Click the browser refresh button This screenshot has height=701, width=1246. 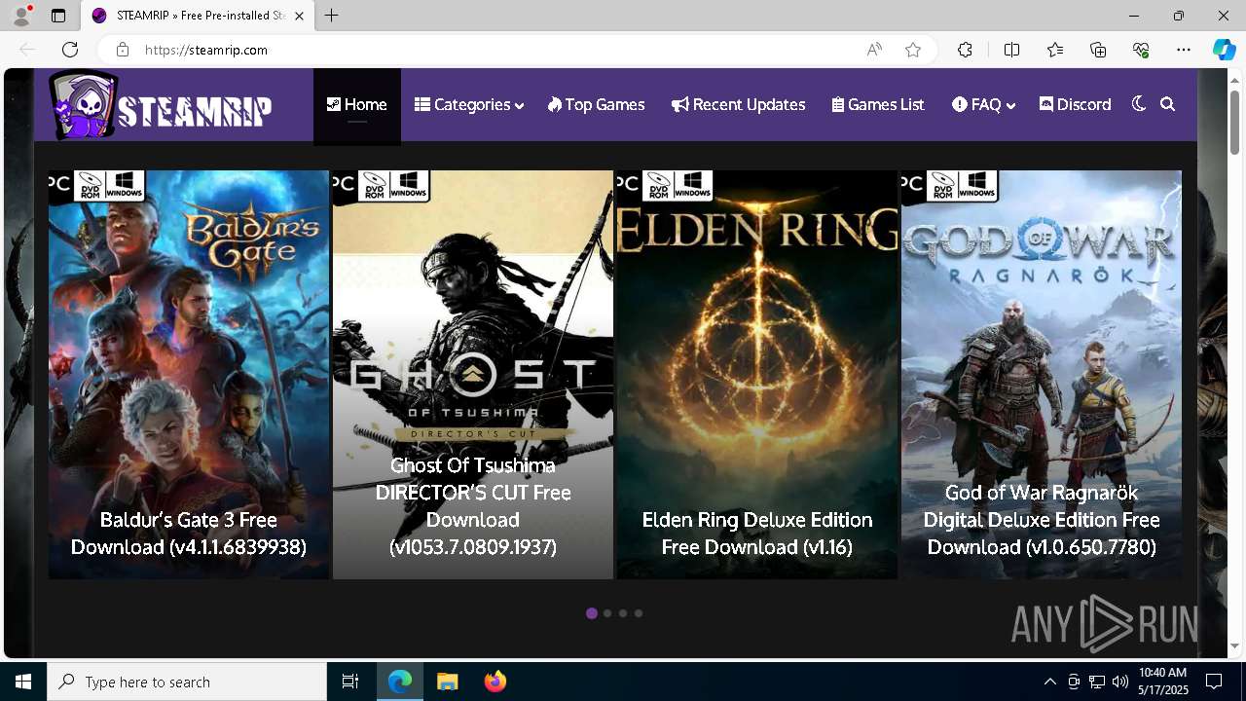pos(70,50)
